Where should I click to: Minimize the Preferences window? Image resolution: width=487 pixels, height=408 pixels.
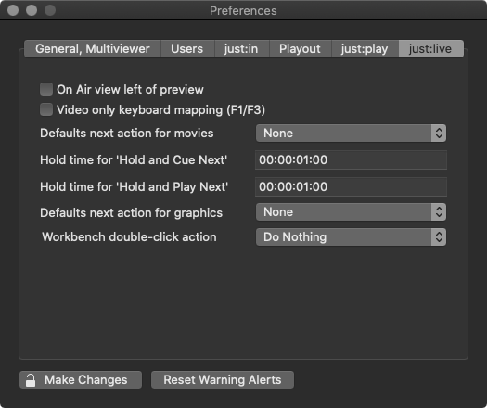tap(32, 10)
